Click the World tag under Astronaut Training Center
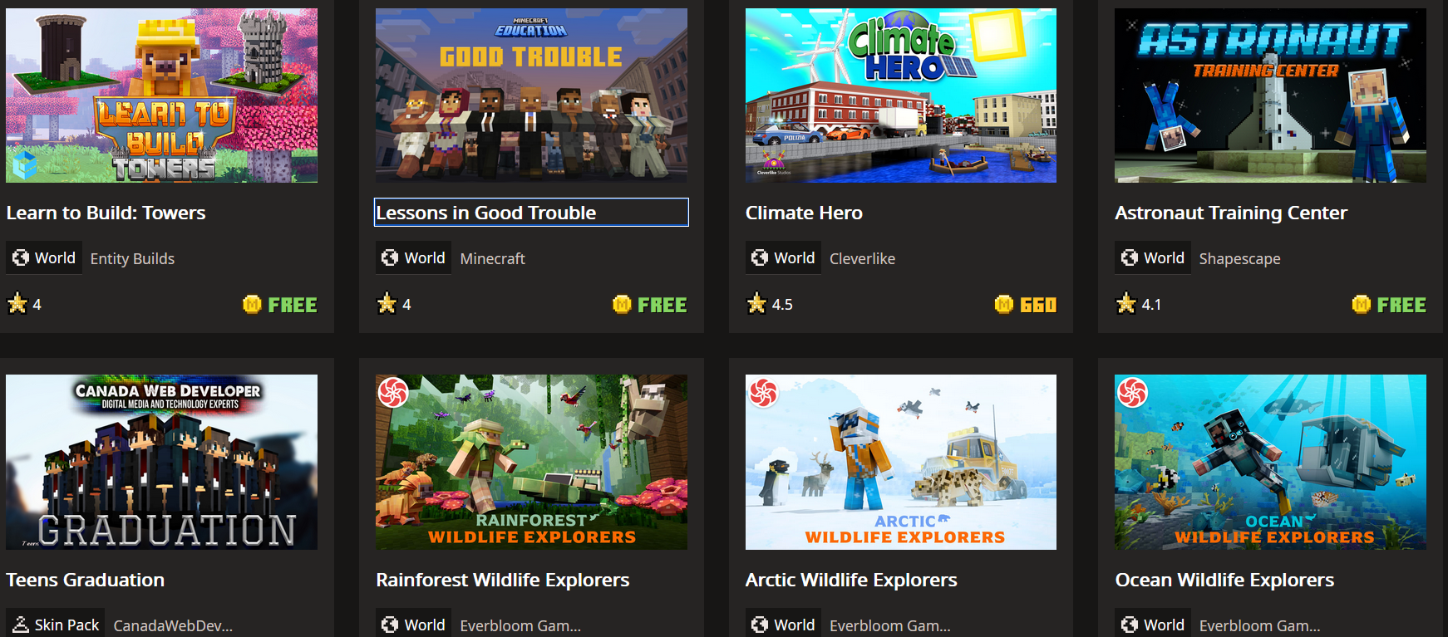Image resolution: width=1448 pixels, height=637 pixels. click(x=1153, y=258)
